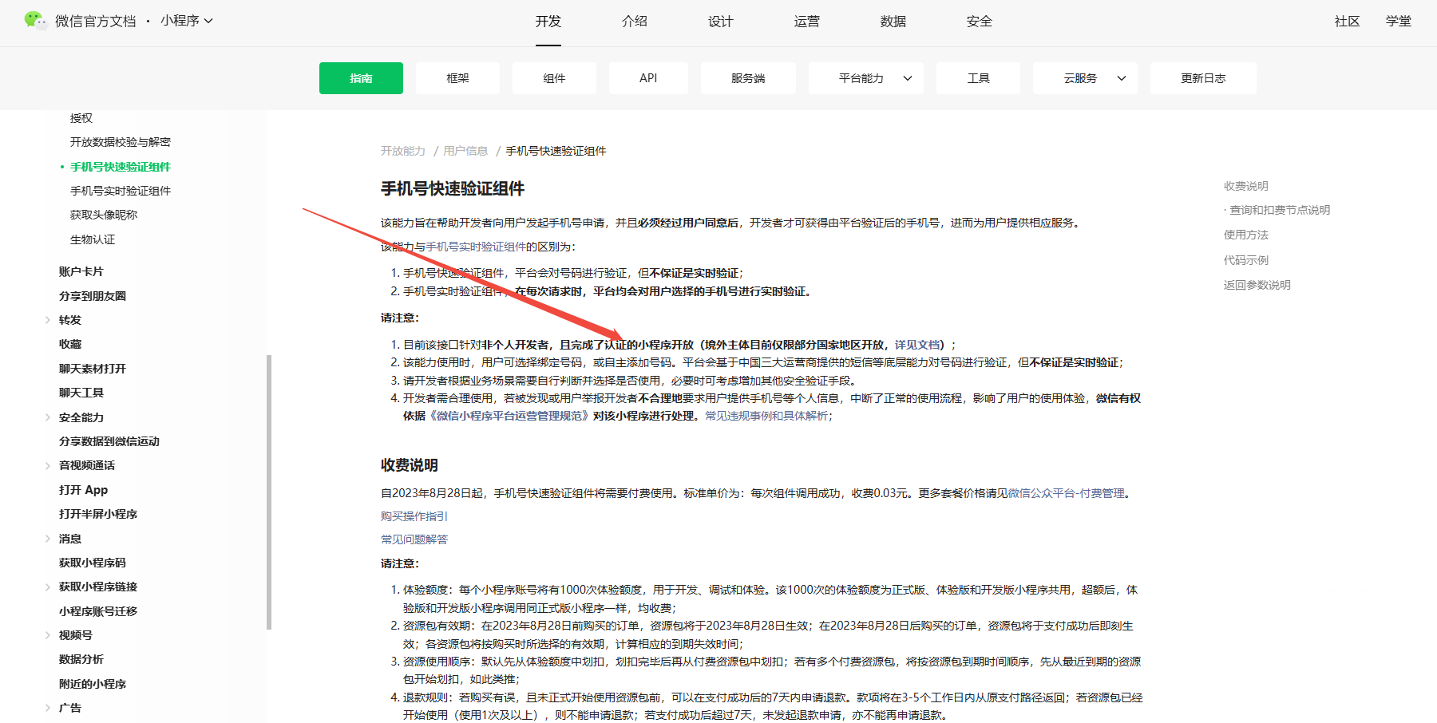Open 授权 in the sidebar
This screenshot has height=723, width=1437.
(x=81, y=118)
